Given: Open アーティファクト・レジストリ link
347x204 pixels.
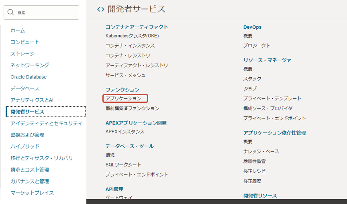Looking at the screenshot, I should pos(137,66).
